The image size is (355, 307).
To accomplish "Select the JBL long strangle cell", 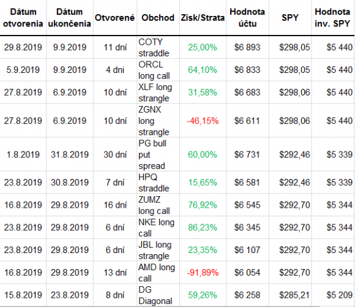I will [155, 250].
